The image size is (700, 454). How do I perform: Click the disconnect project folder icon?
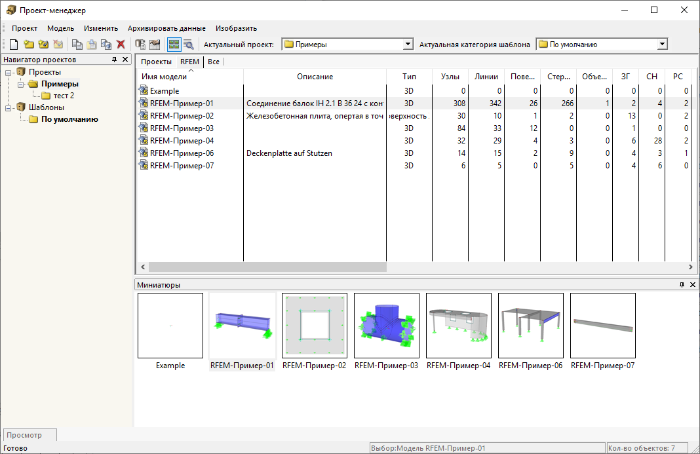tap(58, 44)
